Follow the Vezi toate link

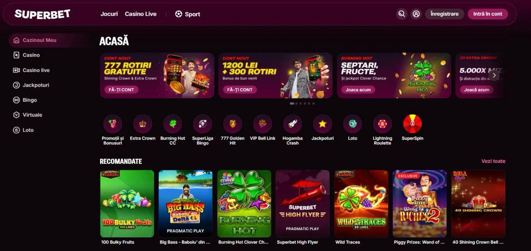(x=493, y=161)
